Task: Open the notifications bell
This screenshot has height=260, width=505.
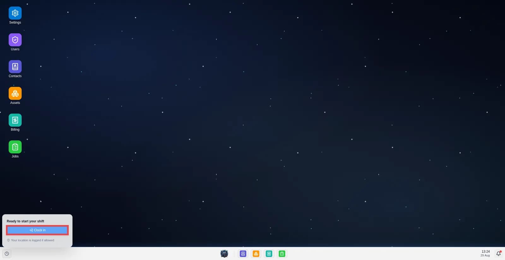Action: pyautogui.click(x=499, y=253)
